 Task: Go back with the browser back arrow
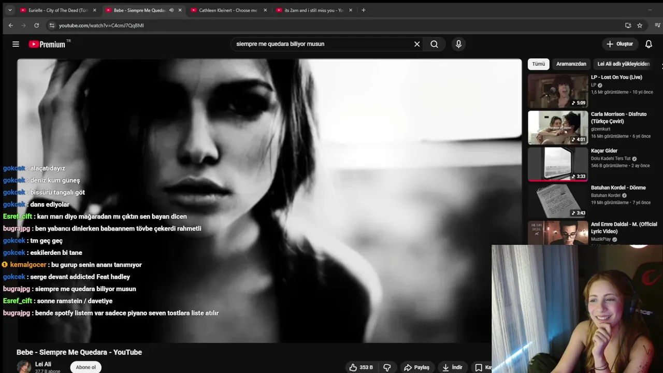tap(10, 25)
